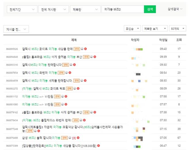The height and width of the screenshot is (150, 189).
Task: Click the 09:40 posting time
Action: 163,49
